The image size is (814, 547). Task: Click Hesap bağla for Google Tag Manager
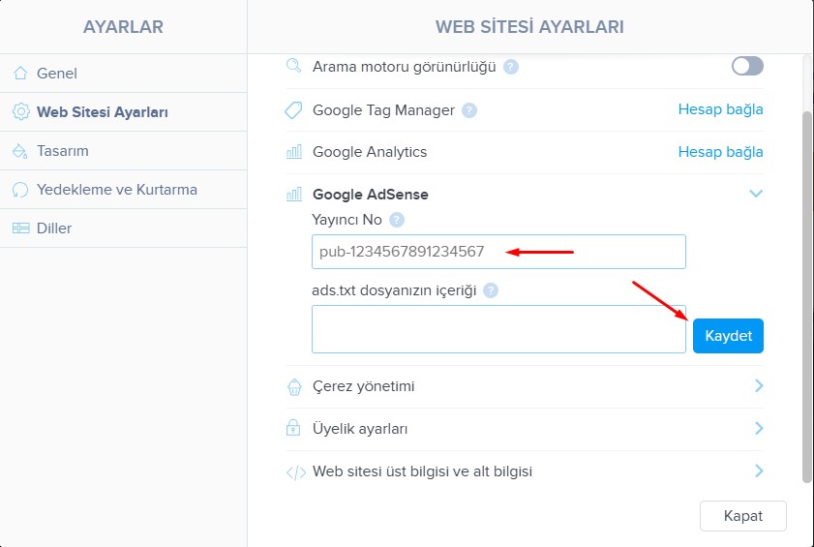pyautogui.click(x=720, y=109)
